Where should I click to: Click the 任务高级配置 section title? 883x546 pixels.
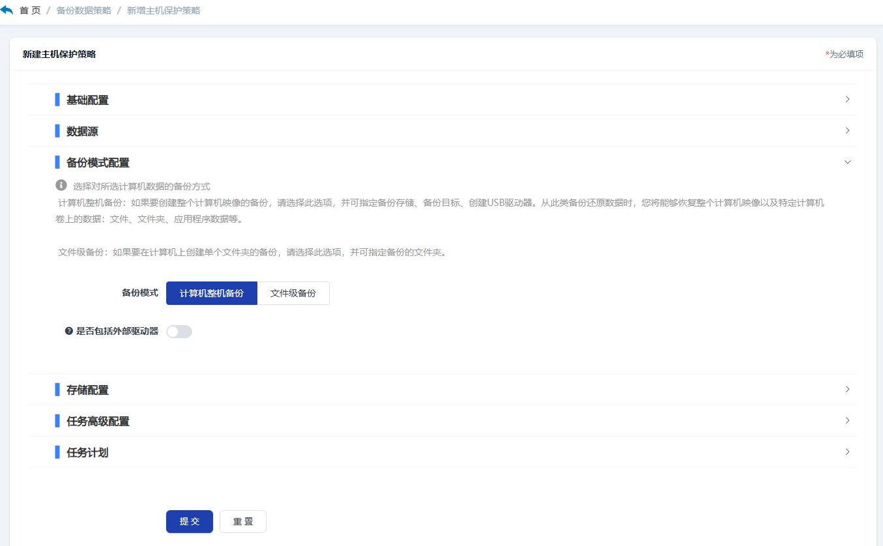98,422
